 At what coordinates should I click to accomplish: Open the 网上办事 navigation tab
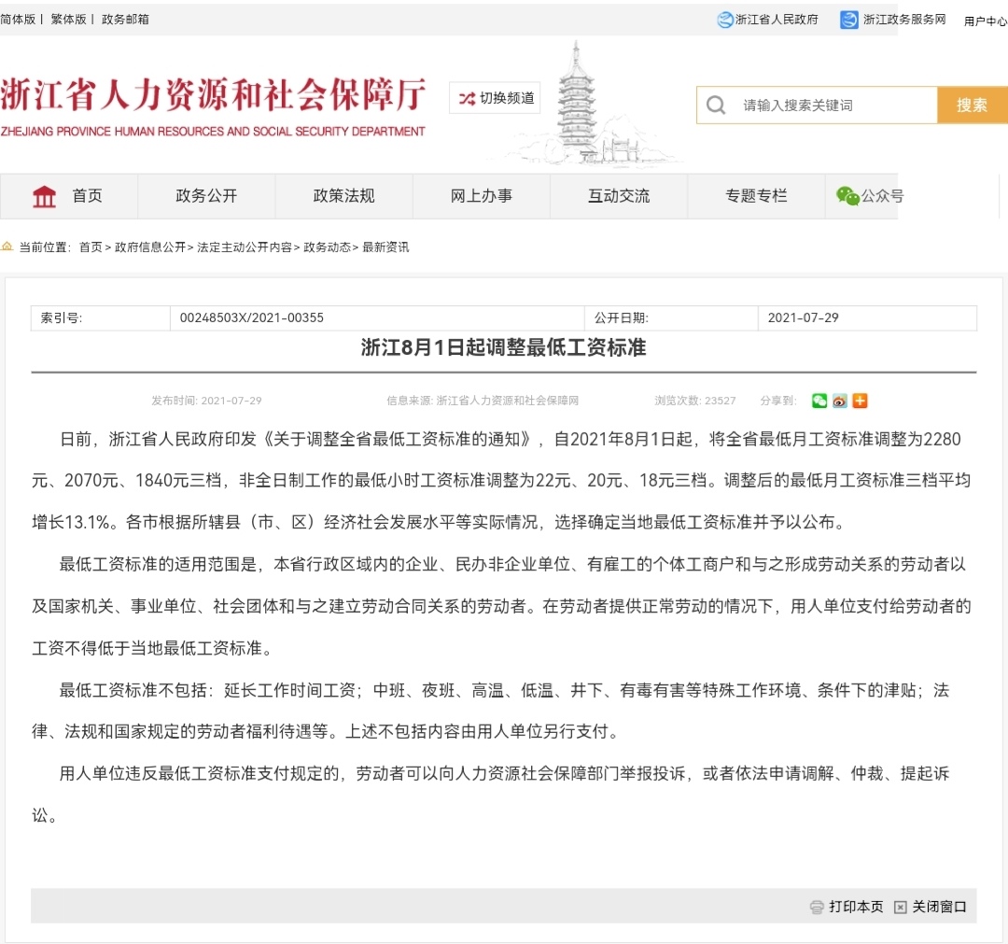pos(482,196)
